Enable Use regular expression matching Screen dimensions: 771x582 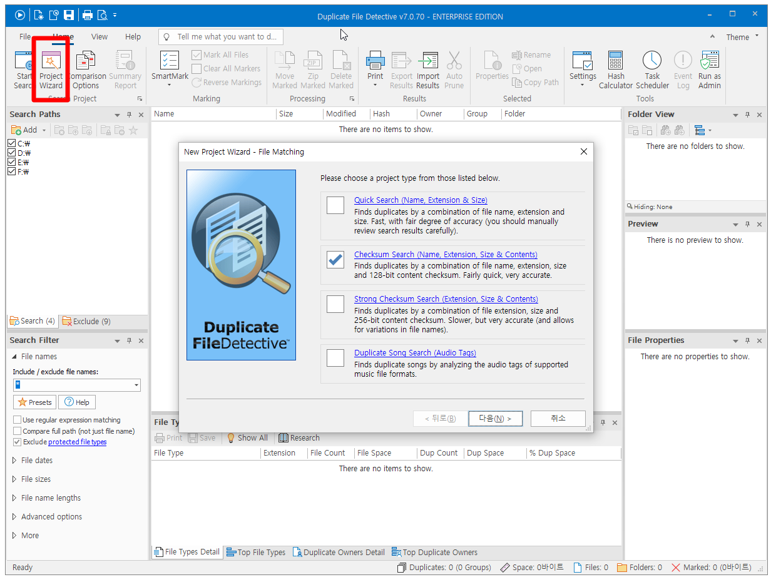click(x=17, y=420)
